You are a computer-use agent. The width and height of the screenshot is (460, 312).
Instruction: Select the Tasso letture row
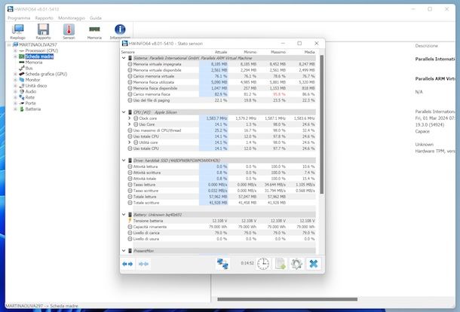click(222, 185)
